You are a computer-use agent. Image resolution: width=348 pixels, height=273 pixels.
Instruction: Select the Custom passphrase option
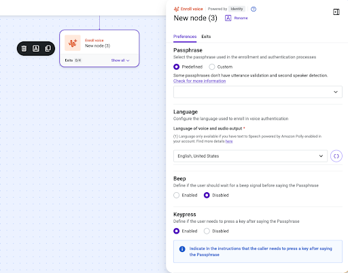pyautogui.click(x=212, y=67)
